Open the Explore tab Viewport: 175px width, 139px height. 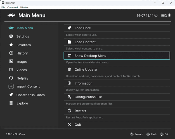22,103
